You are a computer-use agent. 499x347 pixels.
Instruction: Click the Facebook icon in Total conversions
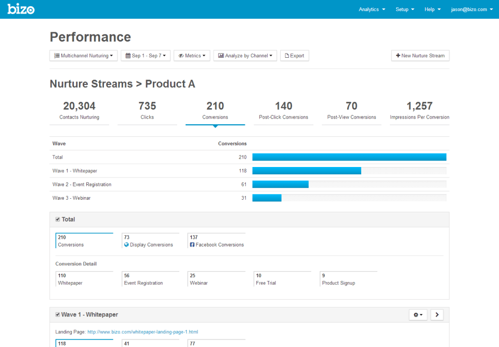pos(192,245)
